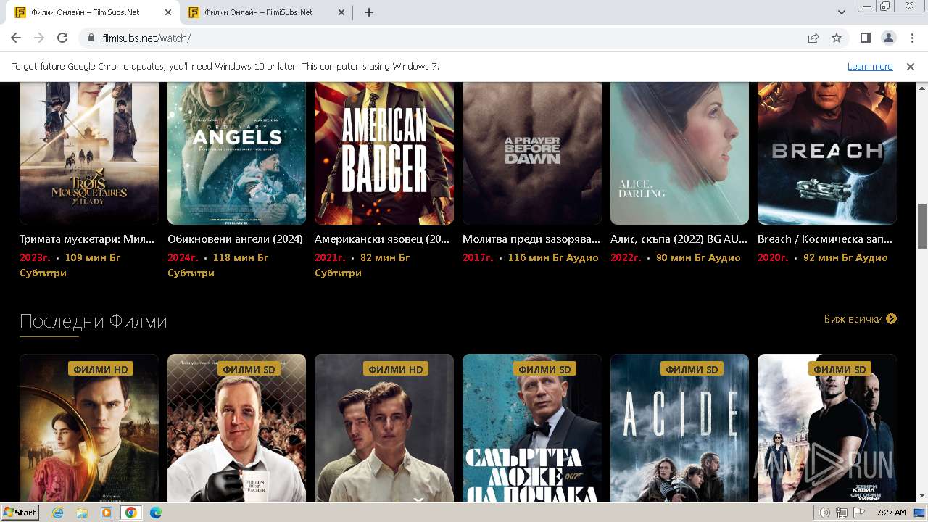Image resolution: width=928 pixels, height=522 pixels.
Task: Open the 007 Смъртта може да почака poster
Action: coord(532,428)
